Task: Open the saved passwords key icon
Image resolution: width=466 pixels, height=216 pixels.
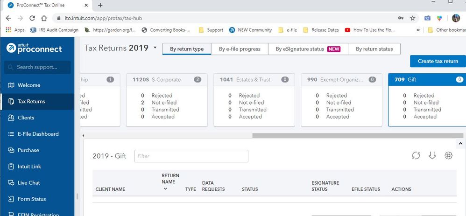Action: (x=401, y=18)
